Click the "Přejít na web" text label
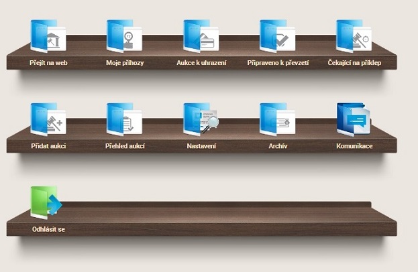The height and width of the screenshot is (272, 418). tap(48, 63)
